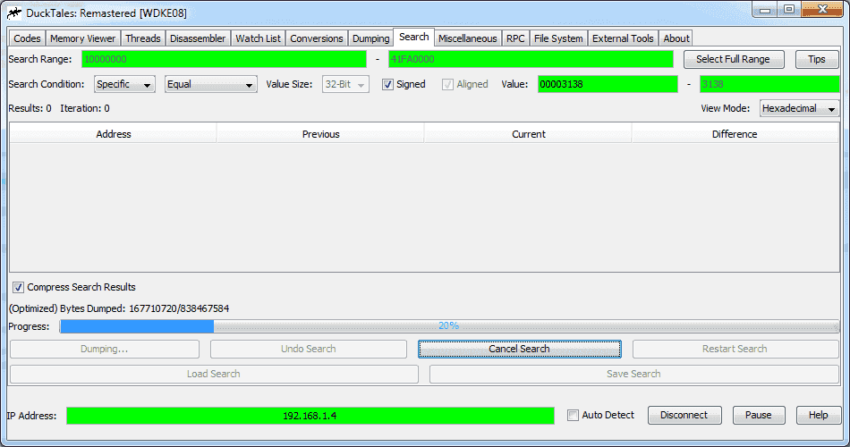Screen dimensions: 850x447
Task: Open the About tab
Action: (676, 38)
